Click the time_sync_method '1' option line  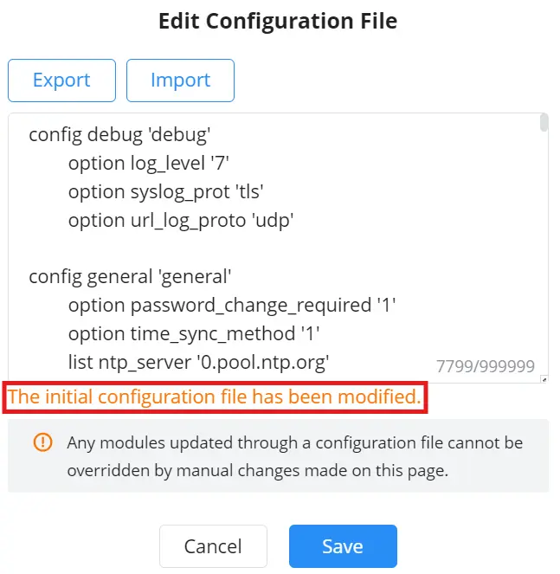coord(194,334)
